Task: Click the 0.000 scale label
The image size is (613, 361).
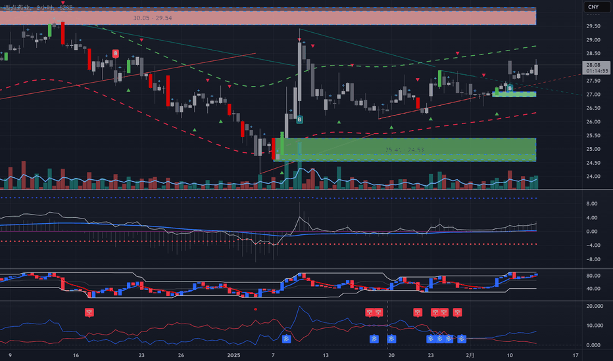Action: pyautogui.click(x=593, y=345)
